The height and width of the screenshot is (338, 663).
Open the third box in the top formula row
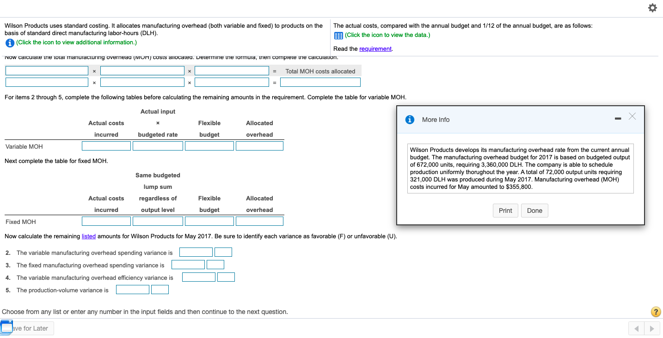click(232, 71)
